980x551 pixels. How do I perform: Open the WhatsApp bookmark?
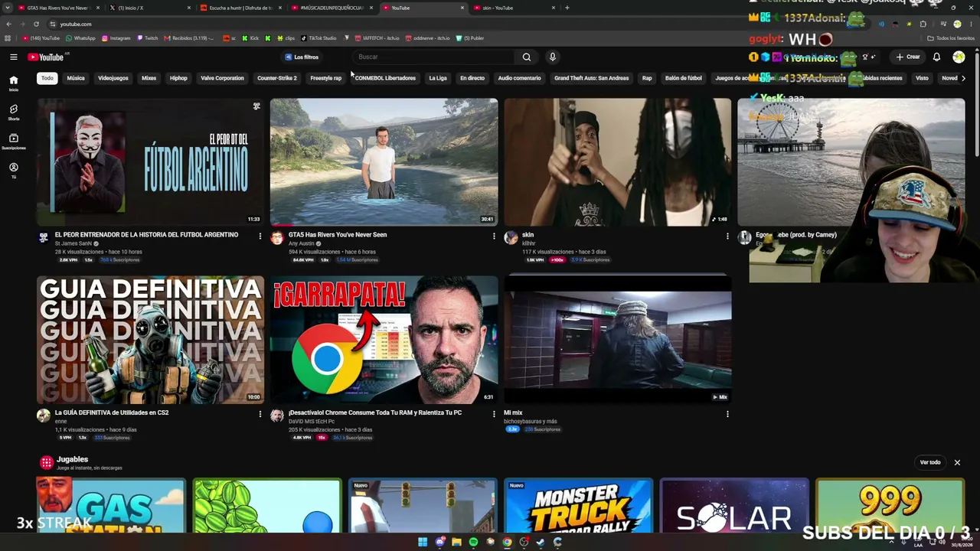tap(80, 38)
